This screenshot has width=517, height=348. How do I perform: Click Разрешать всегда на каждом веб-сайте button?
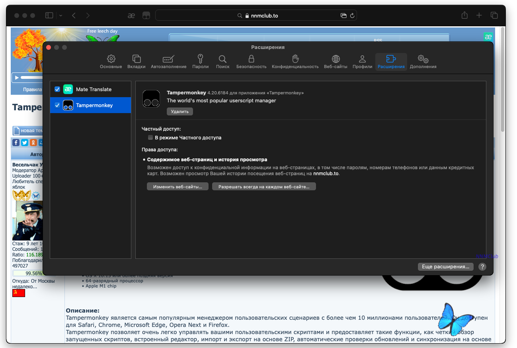pyautogui.click(x=264, y=187)
